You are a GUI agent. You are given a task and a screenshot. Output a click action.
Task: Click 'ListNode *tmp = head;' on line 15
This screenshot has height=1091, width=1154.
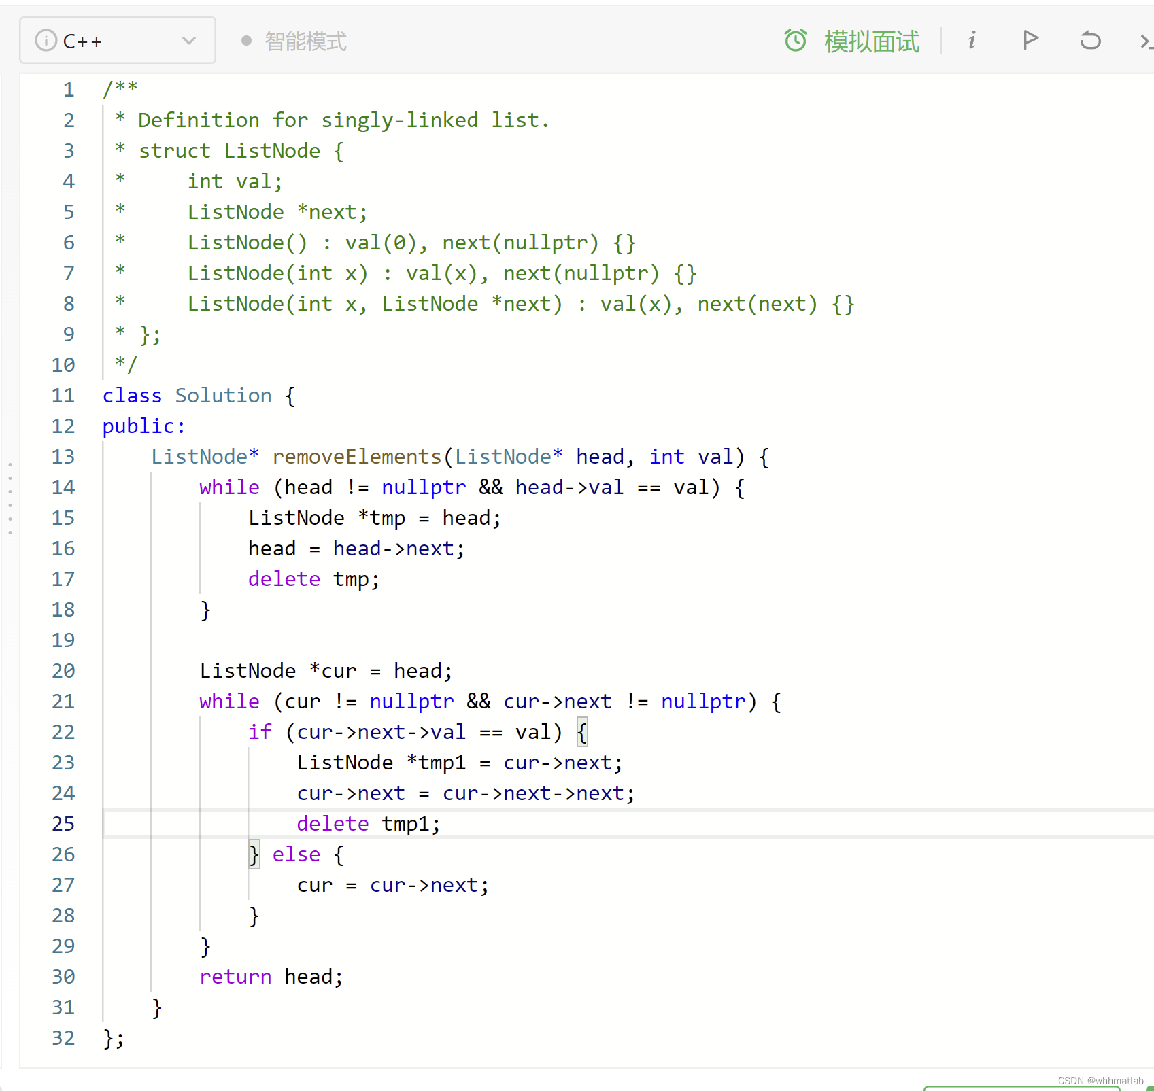coord(375,518)
